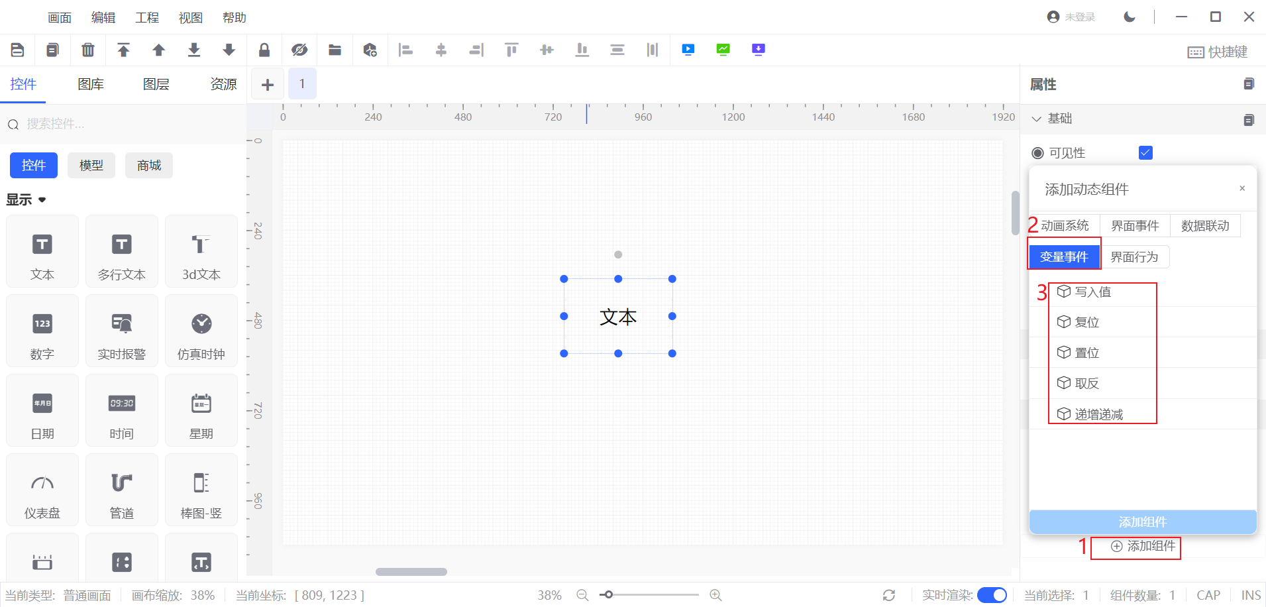
Task: Click the blue preview play icon
Action: tap(688, 50)
